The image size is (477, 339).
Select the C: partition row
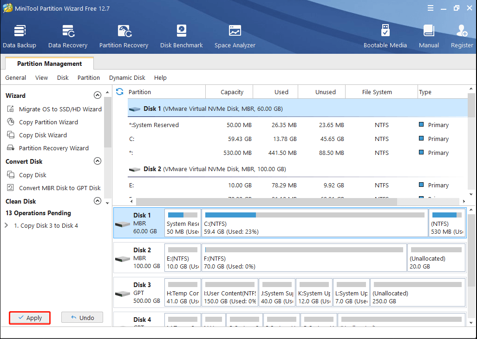pos(298,139)
